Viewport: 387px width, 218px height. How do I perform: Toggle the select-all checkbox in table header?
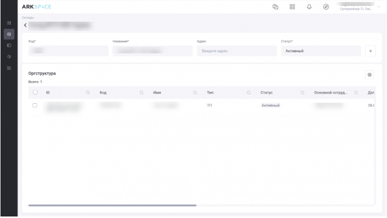(35, 93)
